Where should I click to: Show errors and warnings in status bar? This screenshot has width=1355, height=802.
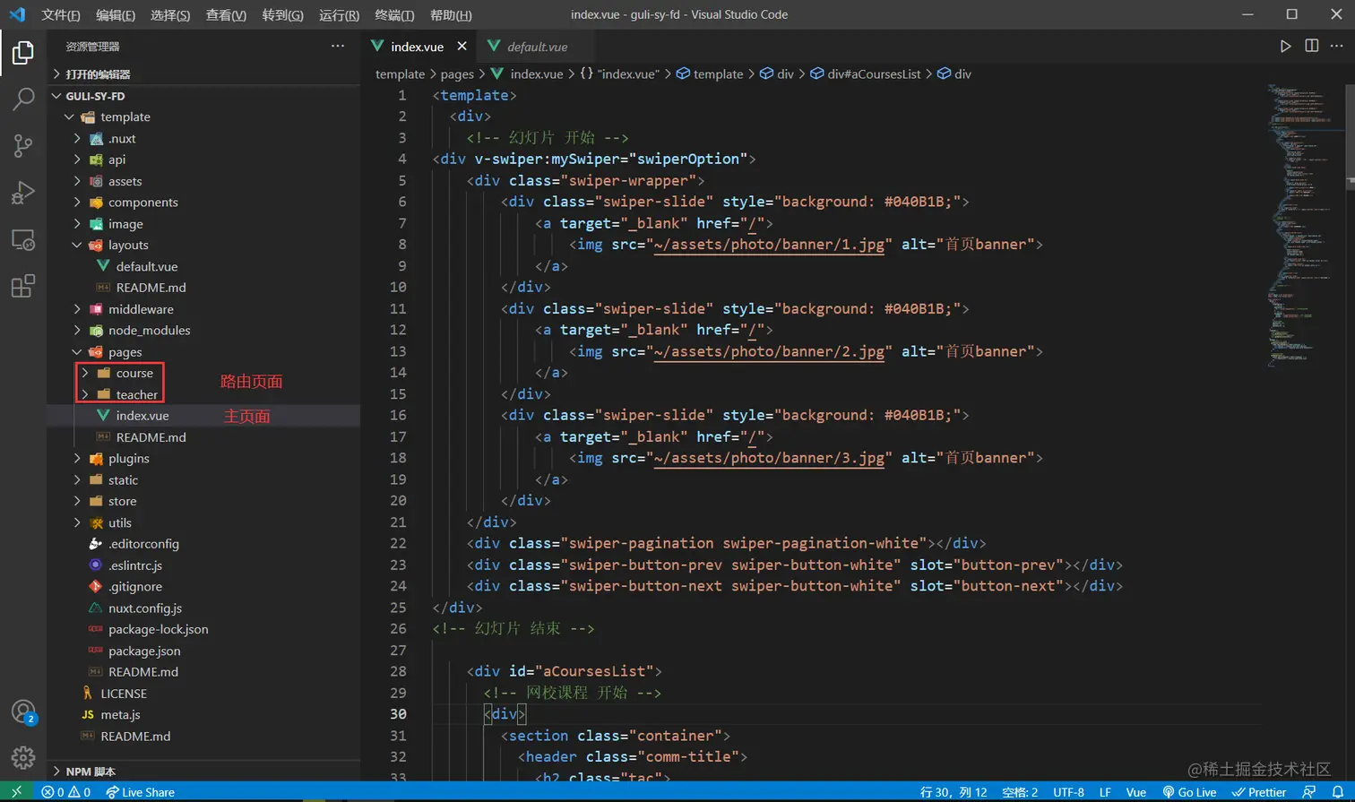tap(65, 792)
